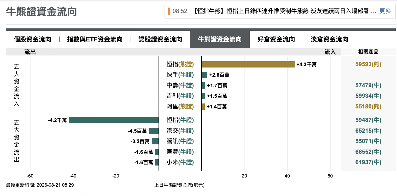
Task: Select the 匯豐(牛證) row label
Action: 180,152
